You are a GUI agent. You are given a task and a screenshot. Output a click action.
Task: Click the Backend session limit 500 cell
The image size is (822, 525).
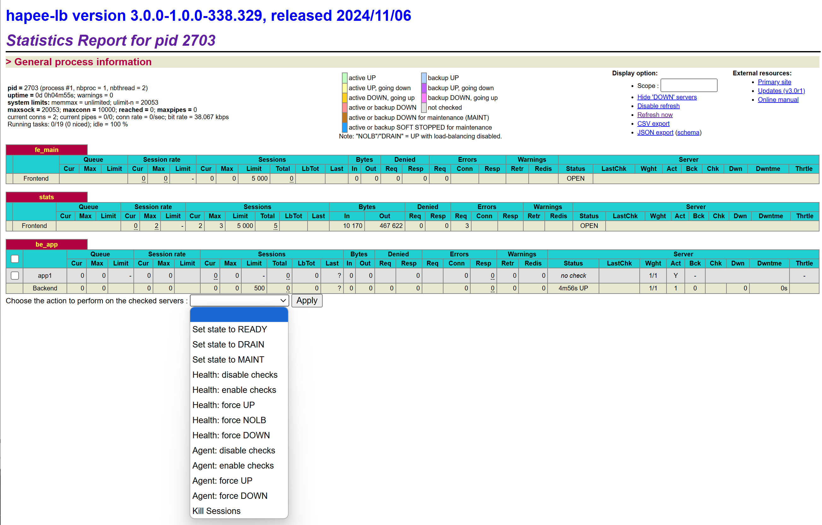coord(254,288)
